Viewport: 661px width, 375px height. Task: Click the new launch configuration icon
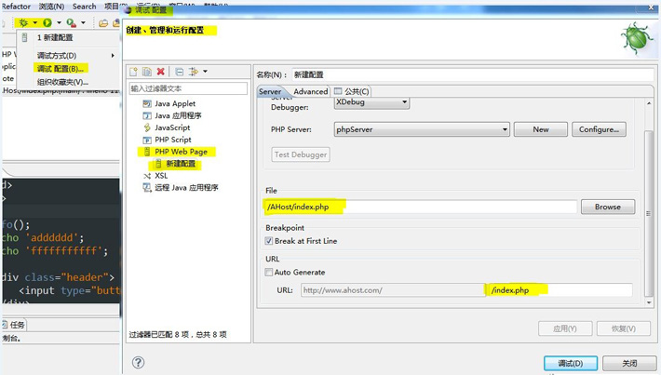[133, 72]
